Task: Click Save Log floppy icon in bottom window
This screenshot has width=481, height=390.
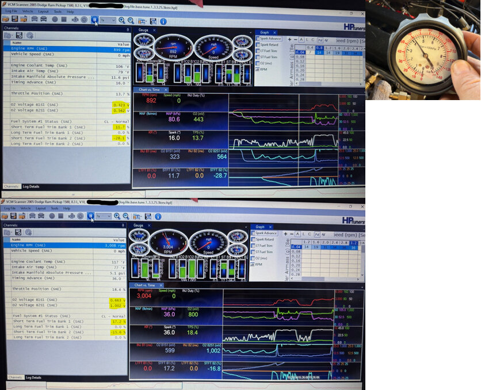Action: pos(13,216)
